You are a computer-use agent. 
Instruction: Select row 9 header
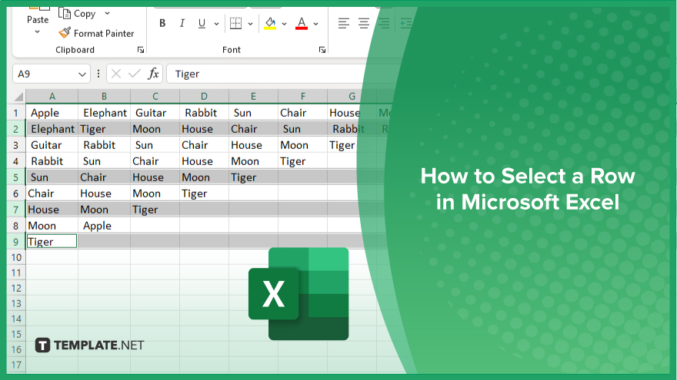(16, 242)
